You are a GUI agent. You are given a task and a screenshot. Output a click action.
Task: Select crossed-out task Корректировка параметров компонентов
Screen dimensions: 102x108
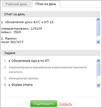tap(48, 69)
